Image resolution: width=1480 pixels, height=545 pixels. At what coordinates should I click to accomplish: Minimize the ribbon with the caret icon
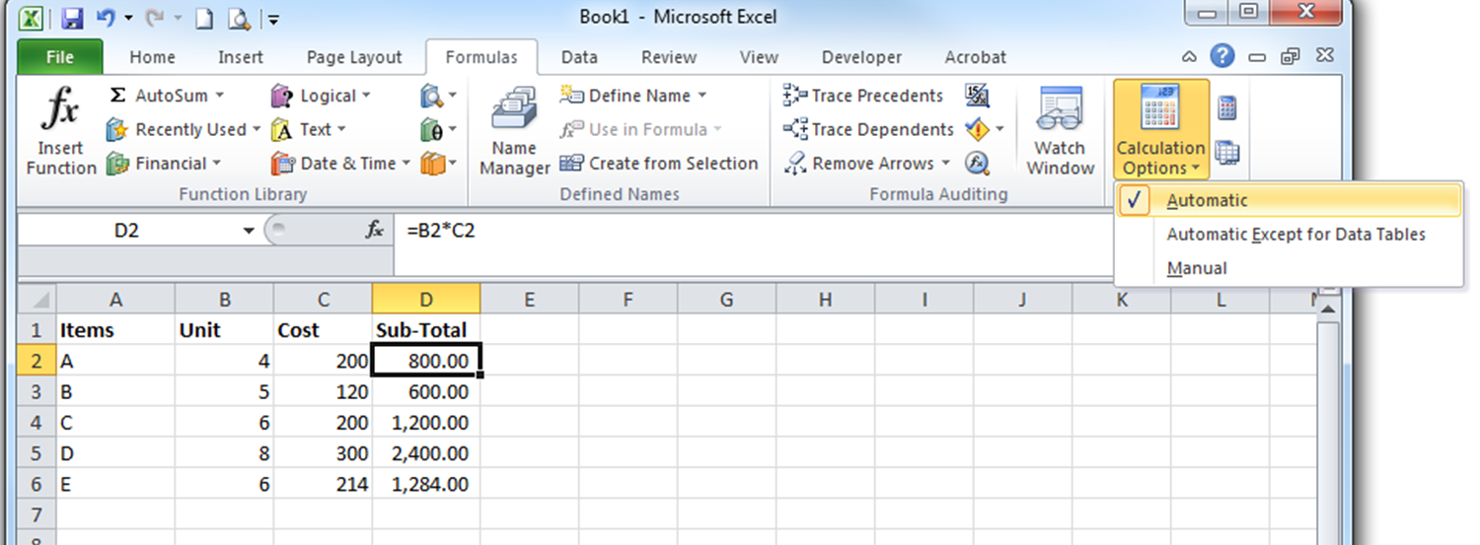pyautogui.click(x=1190, y=56)
